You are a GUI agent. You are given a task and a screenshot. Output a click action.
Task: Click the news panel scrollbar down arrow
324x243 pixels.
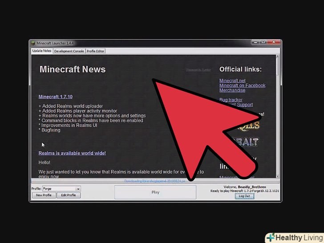[278, 176]
